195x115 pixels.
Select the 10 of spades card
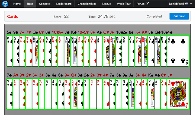[x=164, y=51]
